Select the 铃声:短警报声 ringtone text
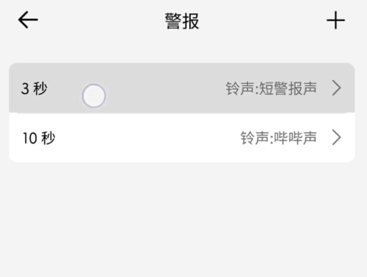Image resolution: width=367 pixels, height=277 pixels. tap(271, 88)
